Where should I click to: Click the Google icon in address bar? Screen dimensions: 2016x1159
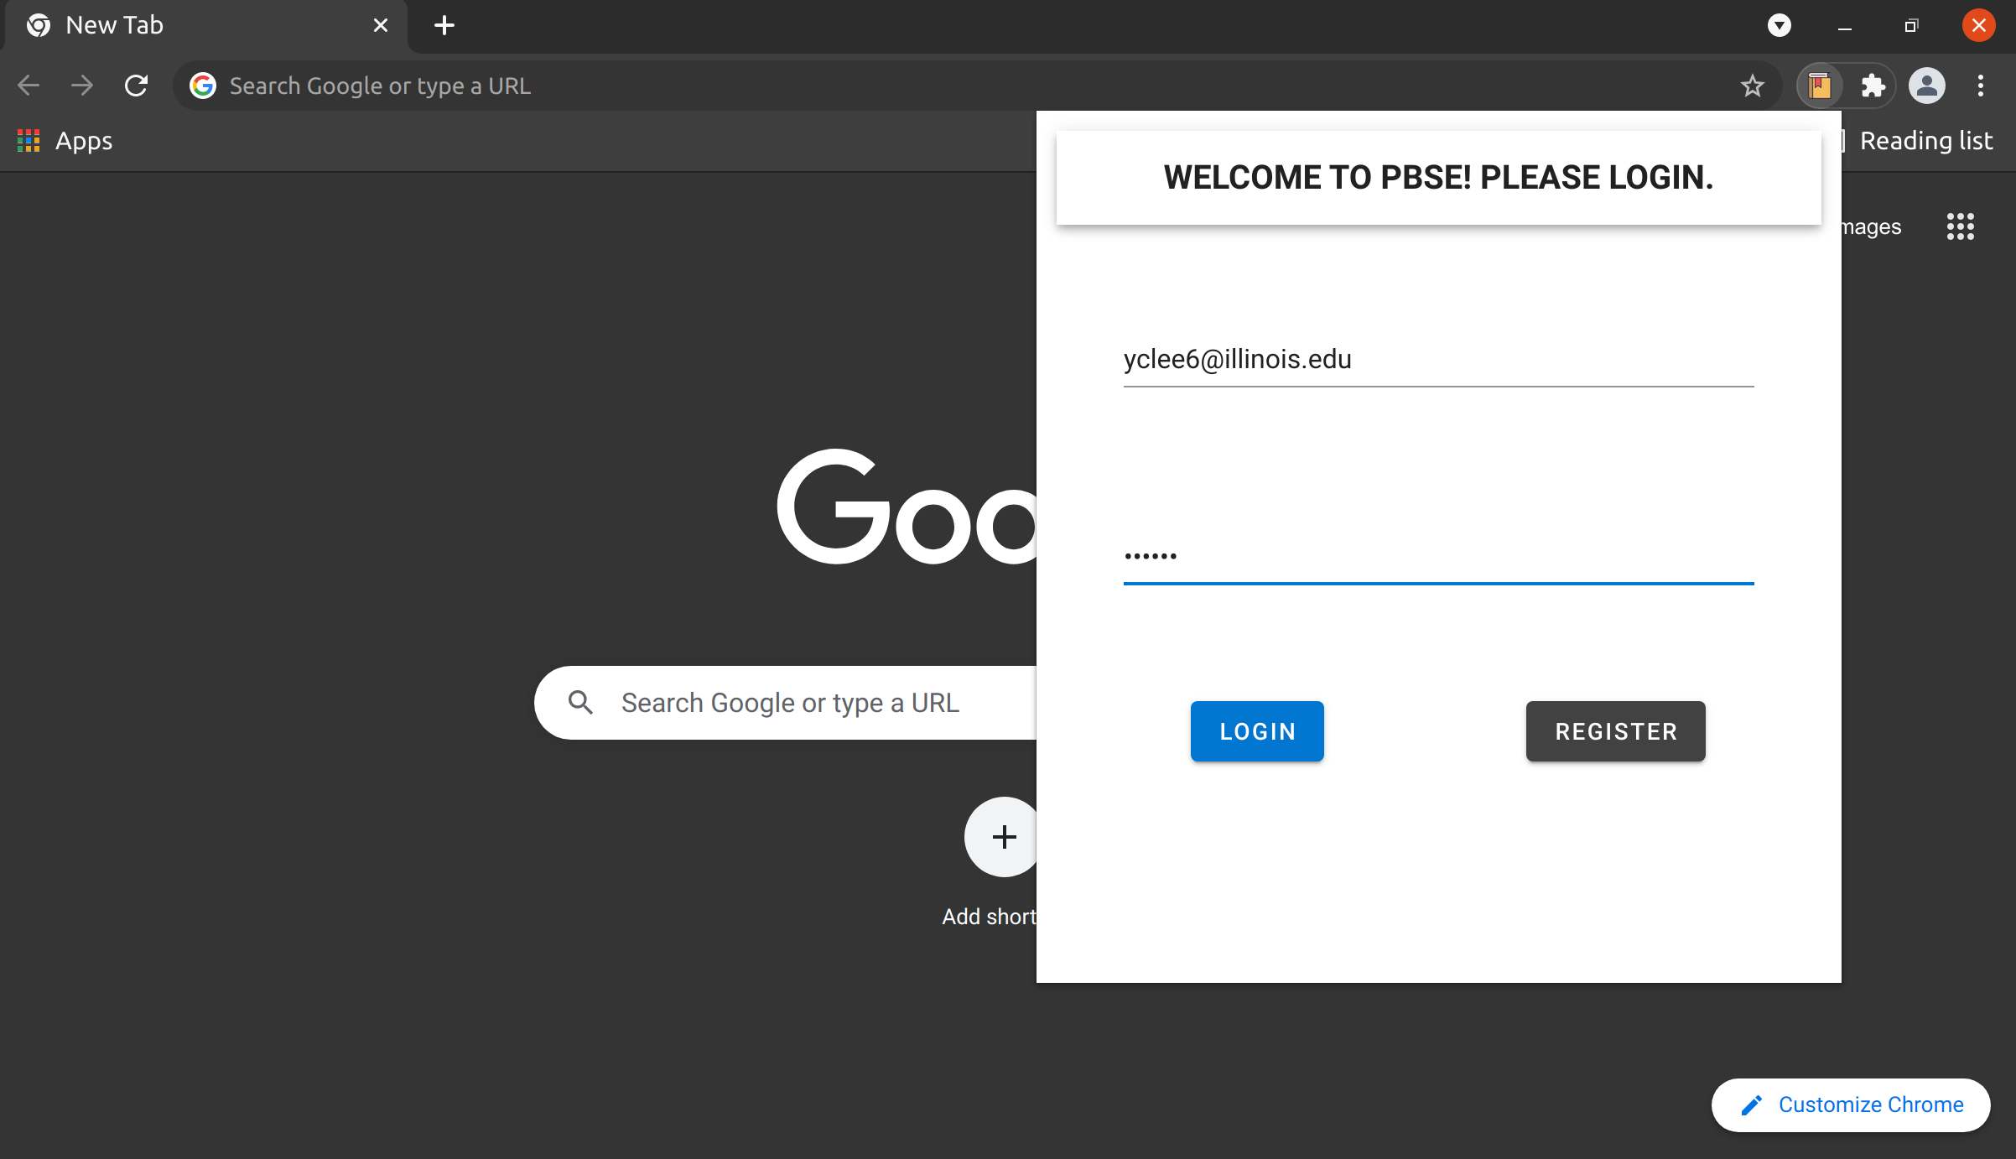[x=203, y=86]
